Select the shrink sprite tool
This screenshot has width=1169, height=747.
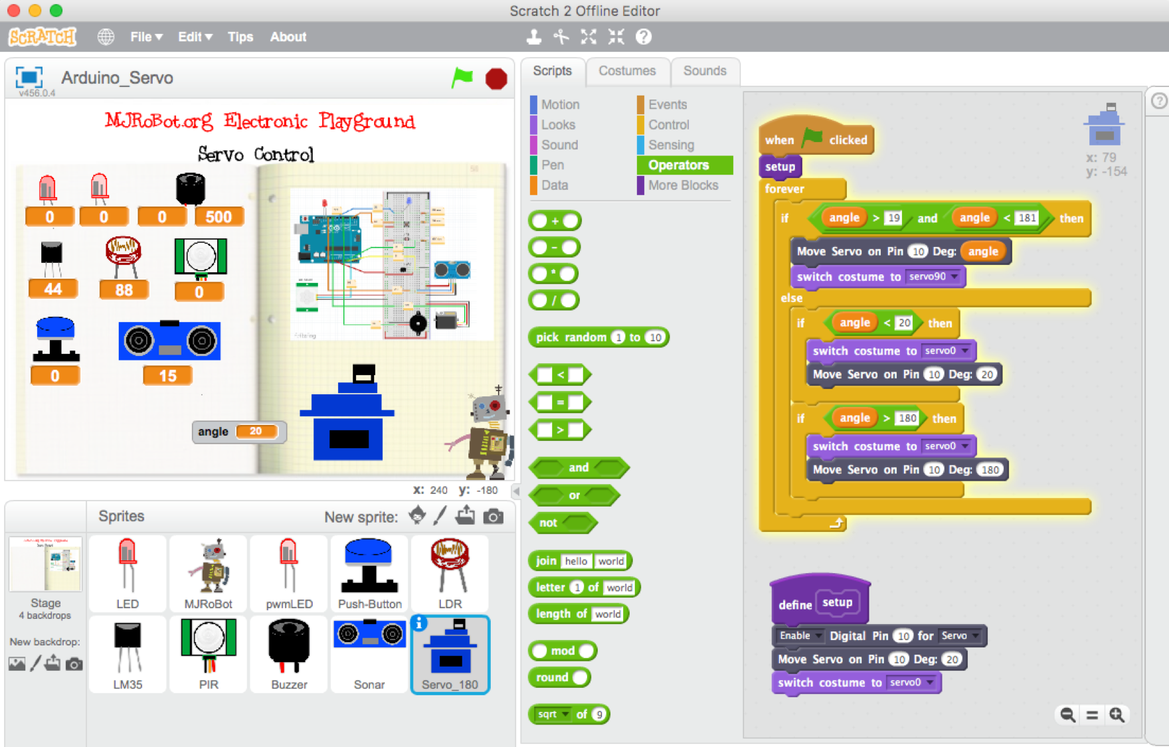(x=615, y=37)
